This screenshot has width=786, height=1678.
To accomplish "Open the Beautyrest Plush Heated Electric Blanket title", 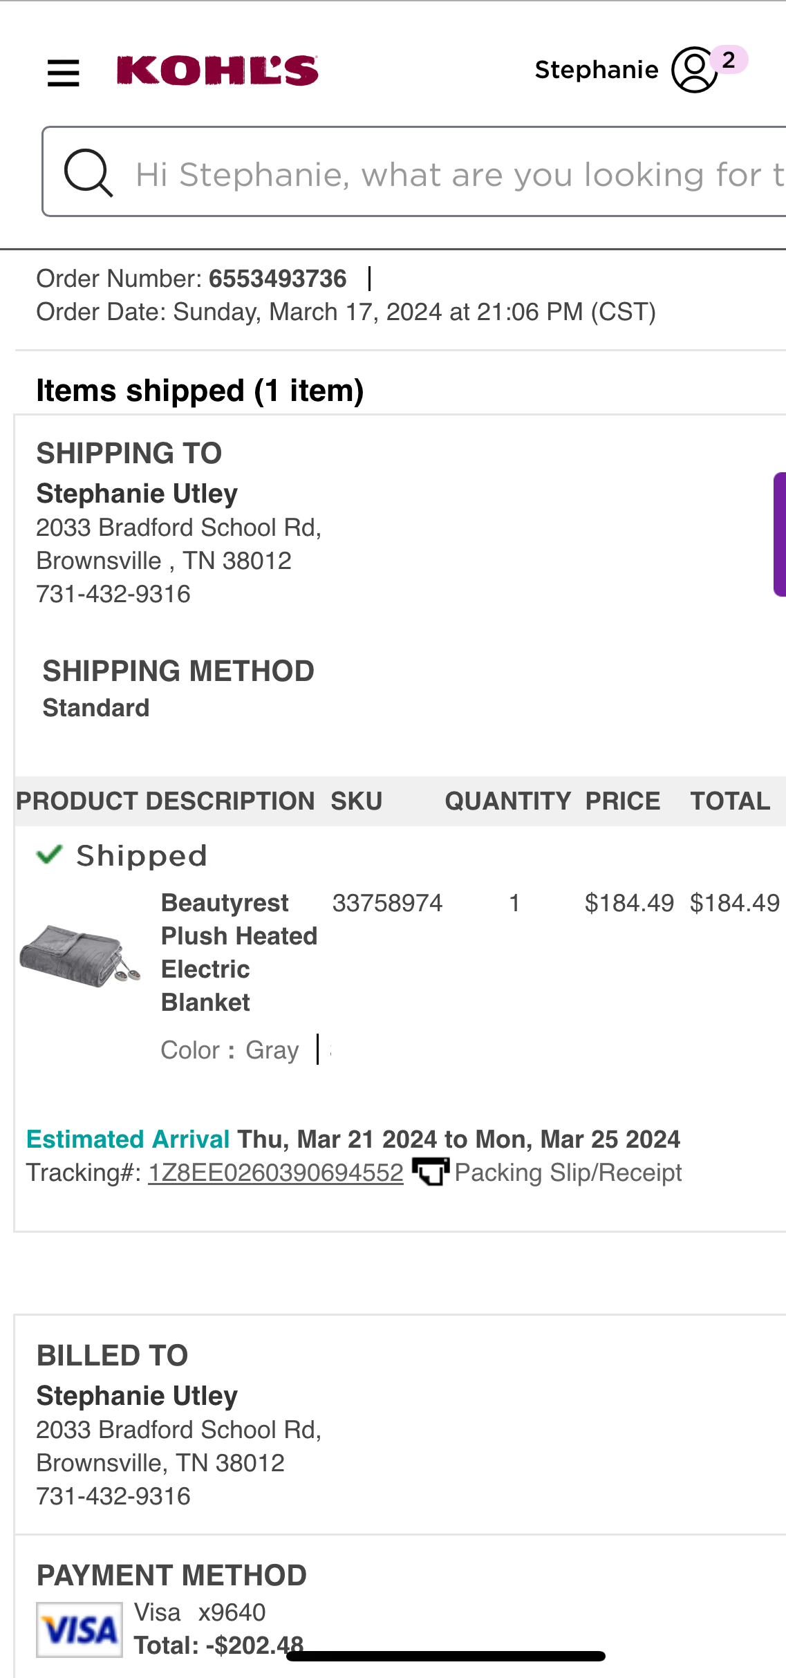I will click(x=239, y=953).
